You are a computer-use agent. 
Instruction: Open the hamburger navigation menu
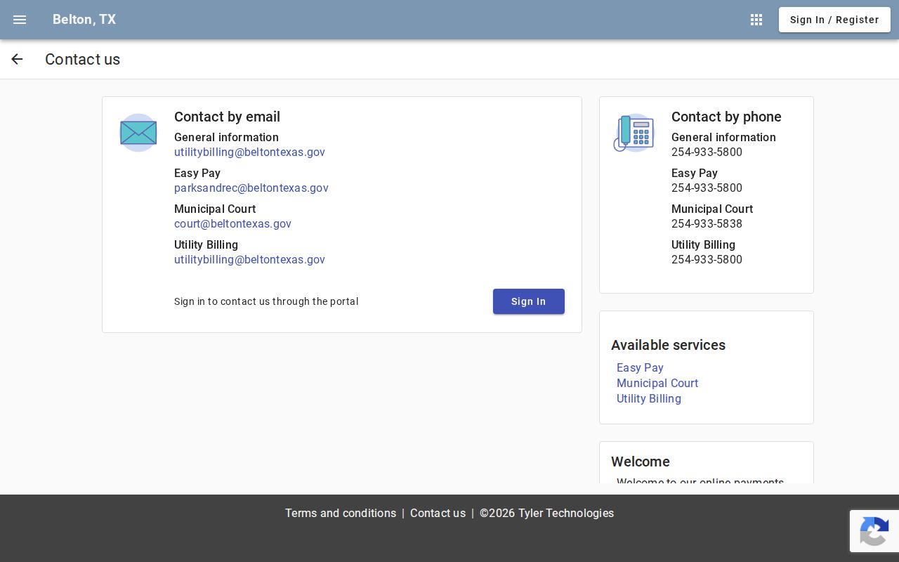coord(20,20)
